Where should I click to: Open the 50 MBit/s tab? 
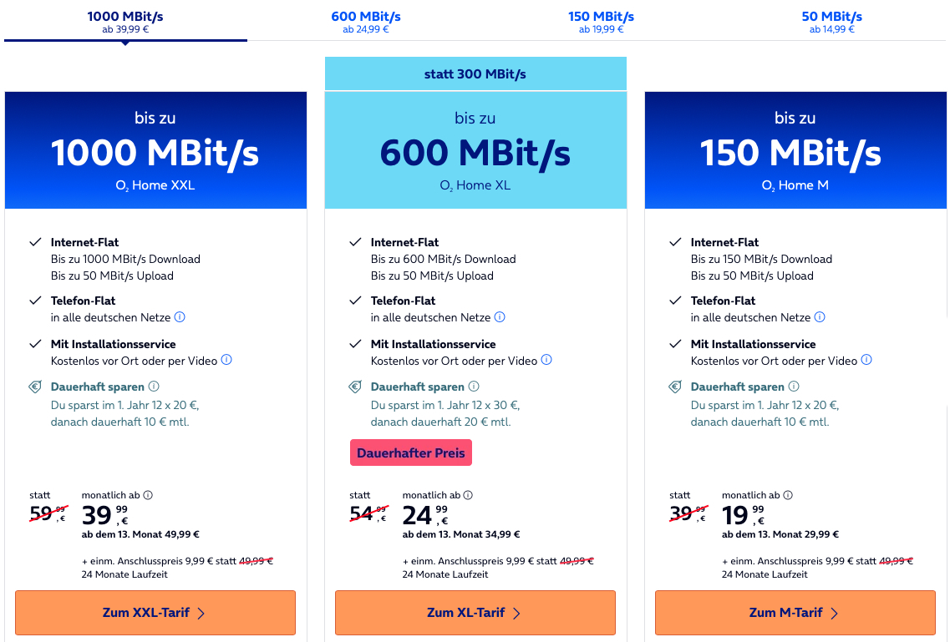(x=831, y=22)
